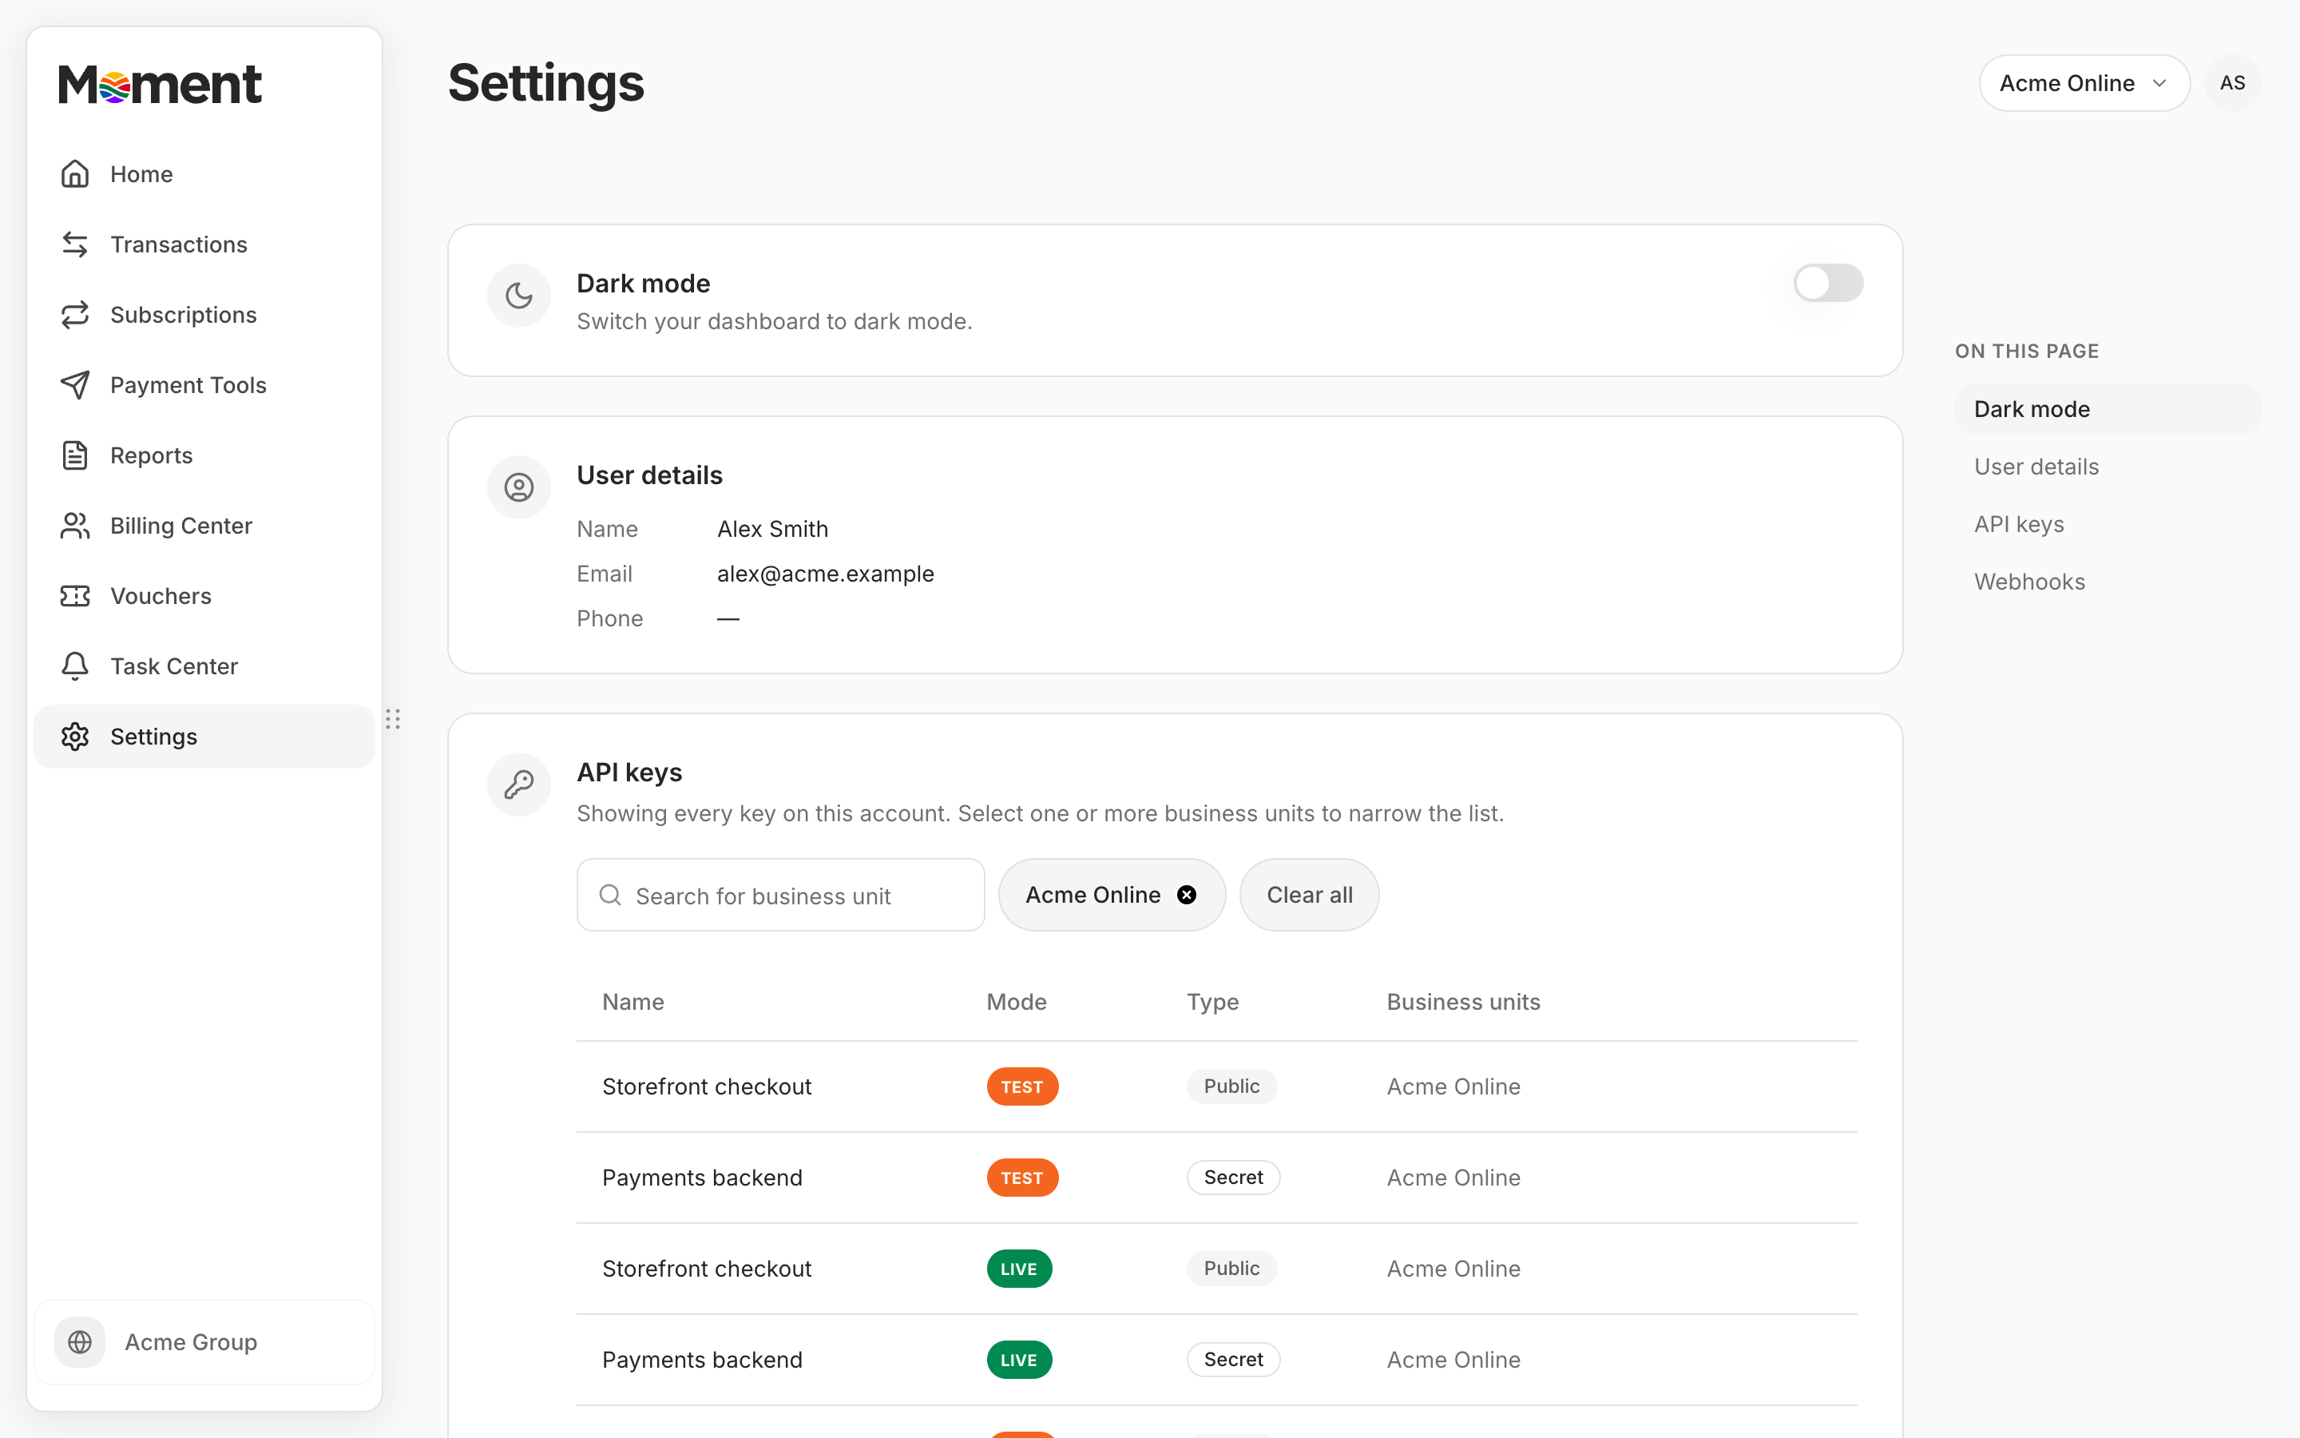Select Dark mode in On This Page

click(x=2108, y=409)
